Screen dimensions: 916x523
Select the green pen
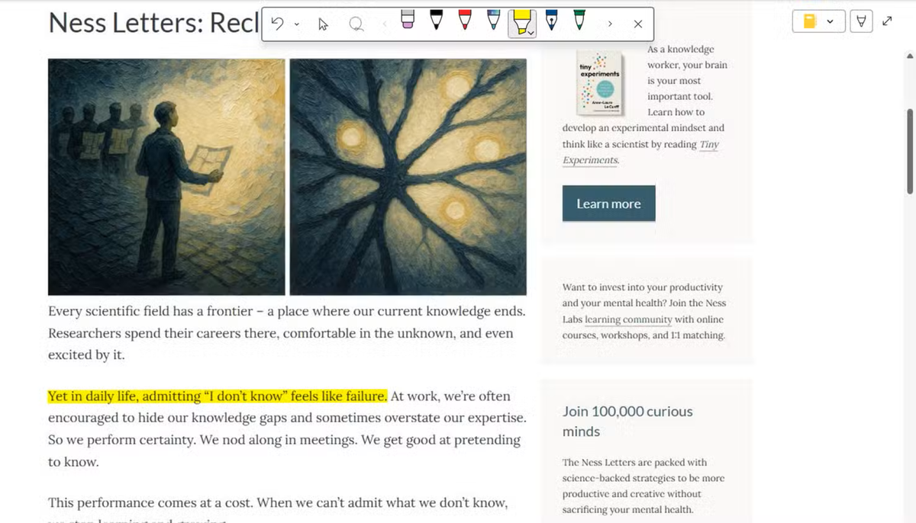579,21
